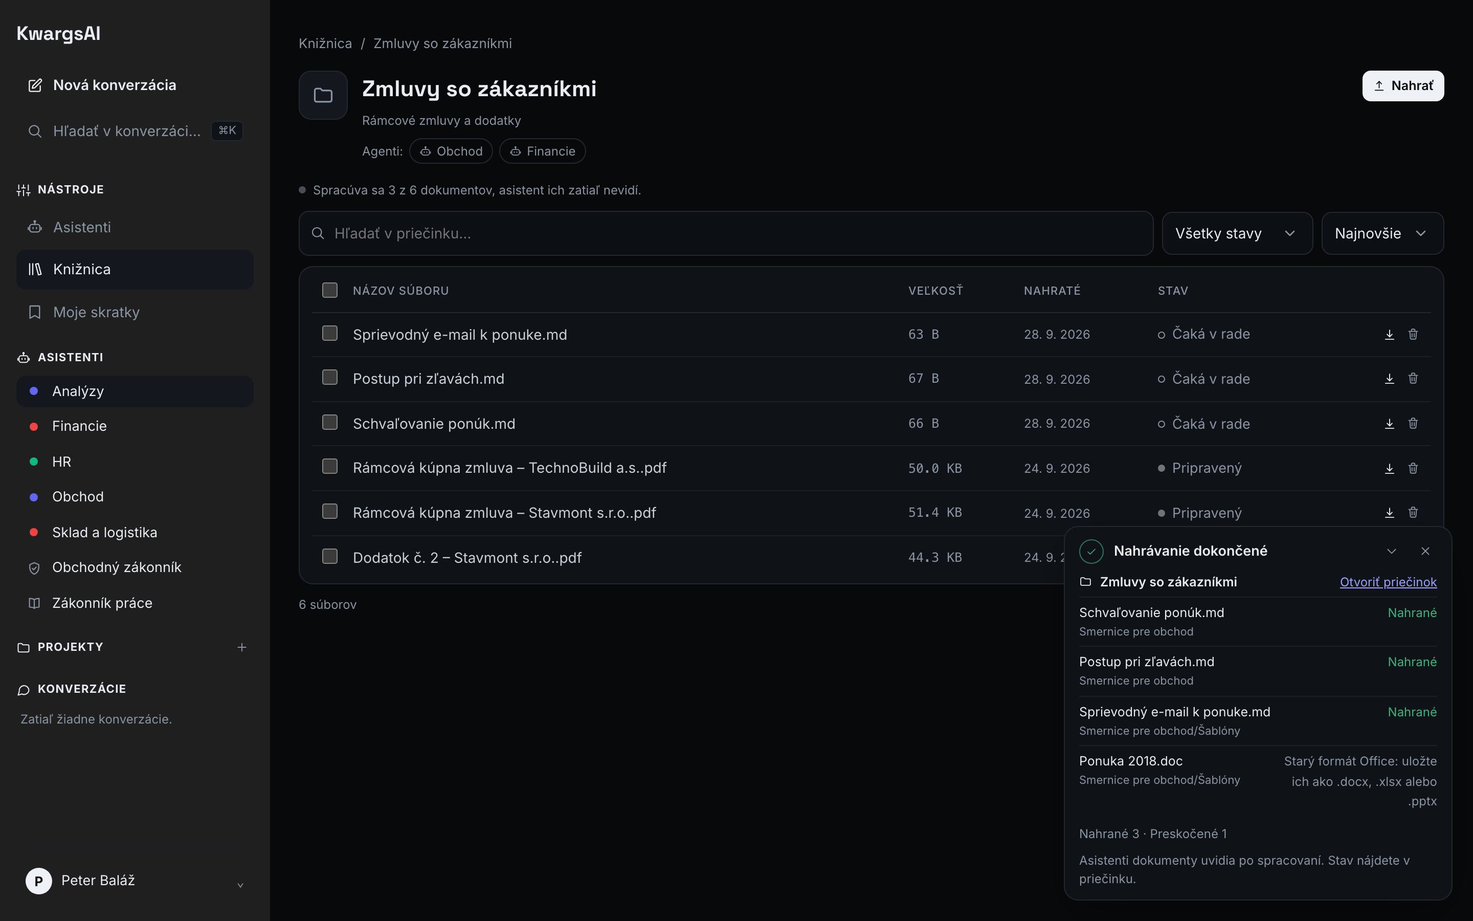Start a Nová konverzácia

click(135, 85)
